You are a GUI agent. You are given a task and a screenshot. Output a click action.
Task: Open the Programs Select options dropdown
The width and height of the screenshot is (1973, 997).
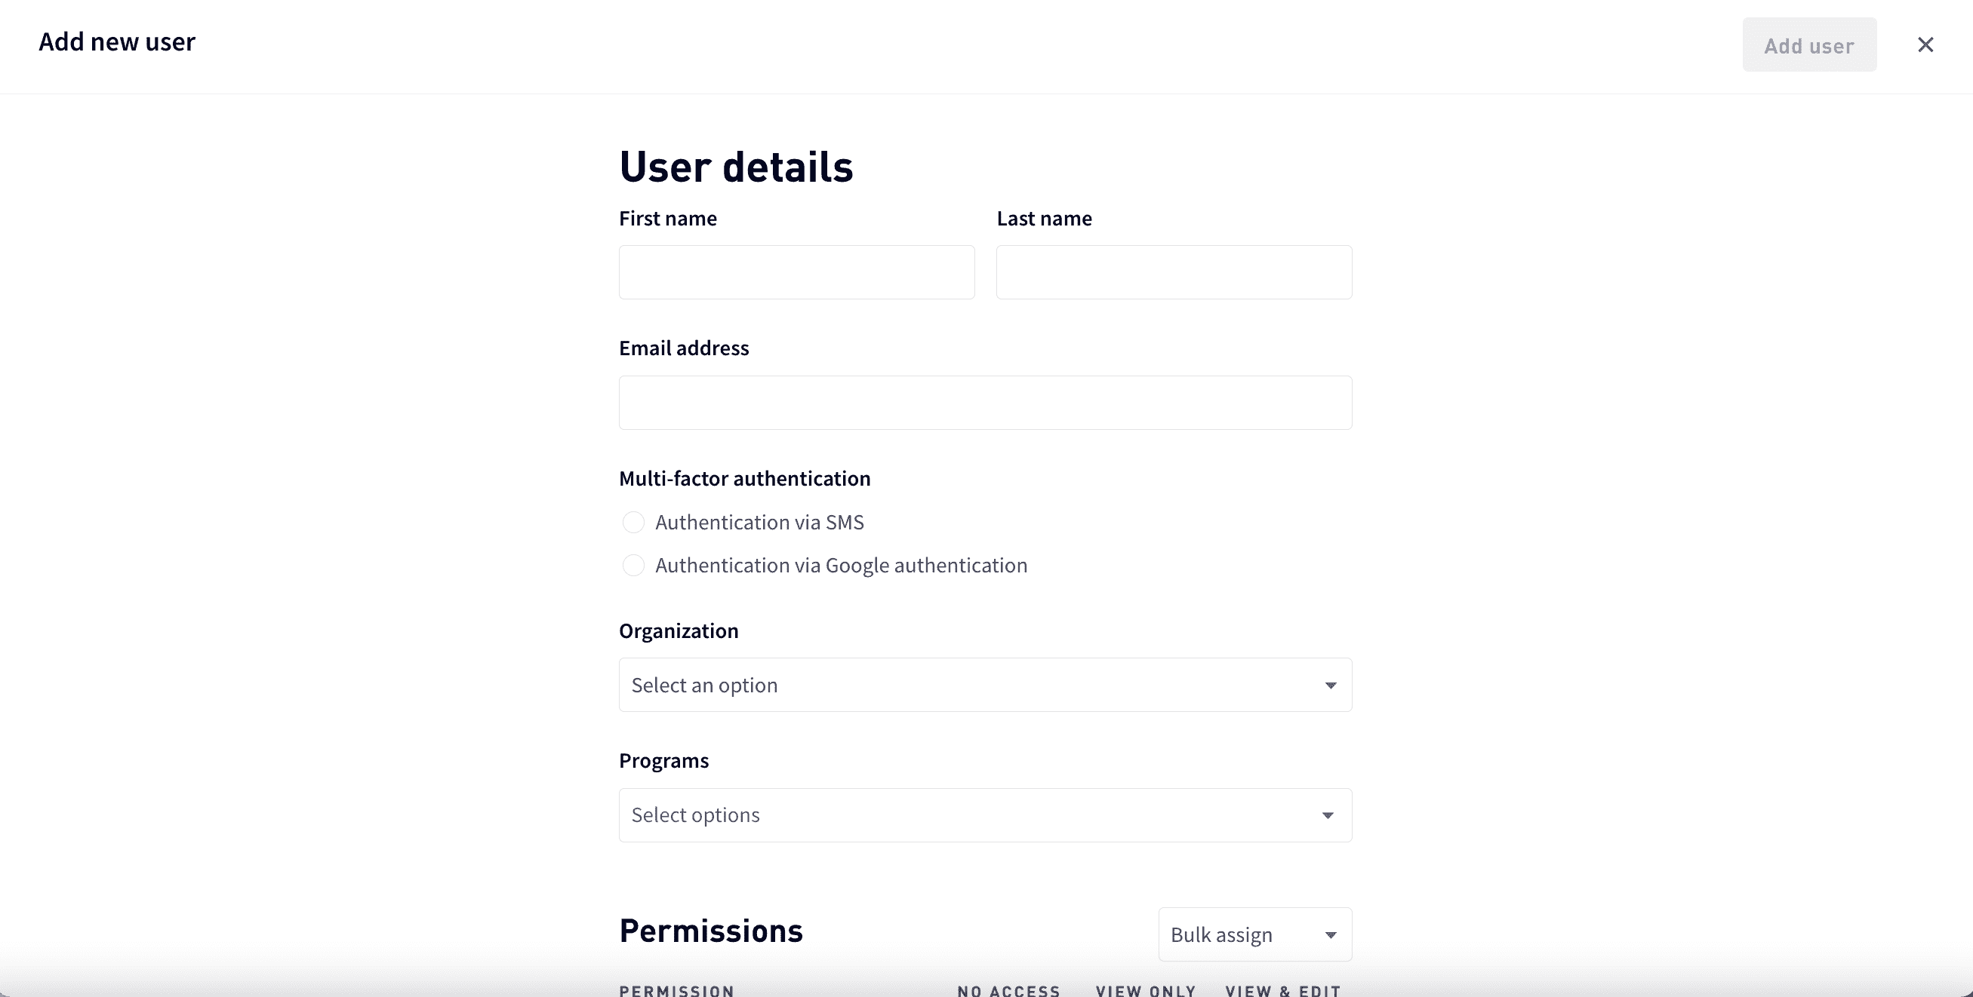coord(985,815)
